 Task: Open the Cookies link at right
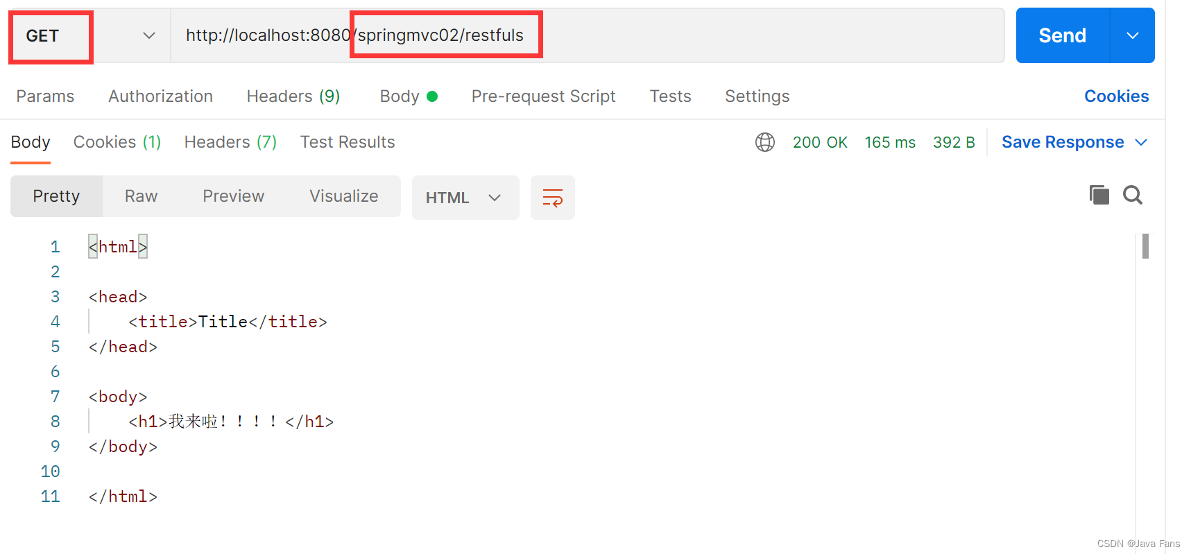tap(1116, 96)
